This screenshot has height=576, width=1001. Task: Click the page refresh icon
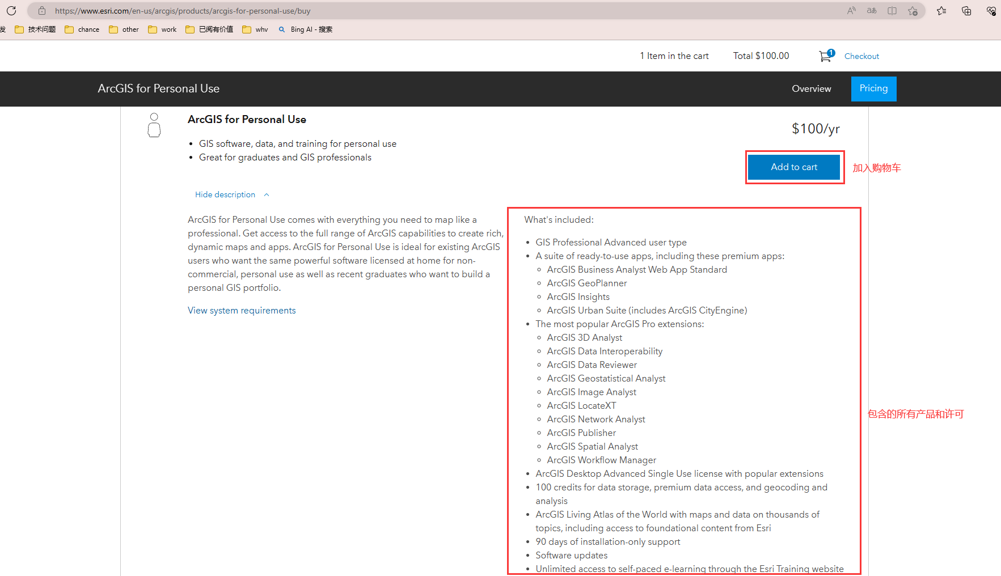tap(11, 10)
